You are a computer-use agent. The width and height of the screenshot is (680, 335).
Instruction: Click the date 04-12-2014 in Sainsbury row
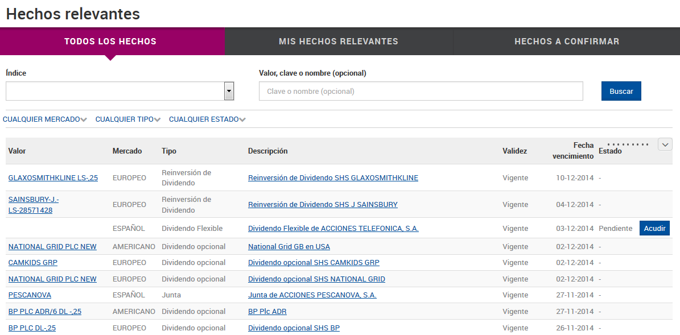575,205
